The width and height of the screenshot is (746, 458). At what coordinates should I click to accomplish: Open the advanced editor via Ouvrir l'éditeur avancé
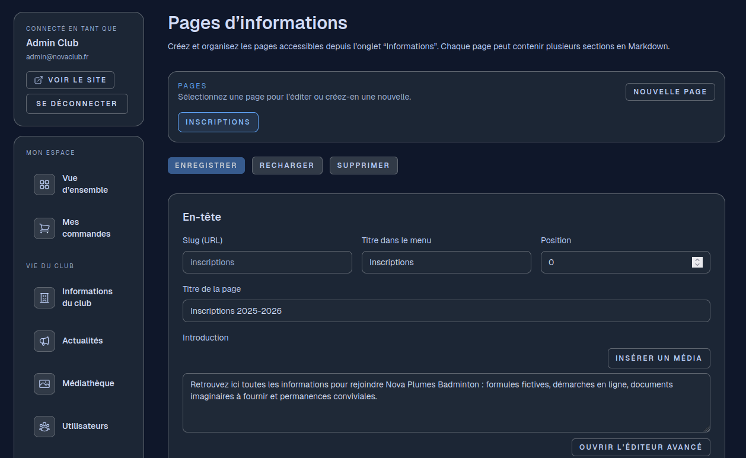point(640,447)
